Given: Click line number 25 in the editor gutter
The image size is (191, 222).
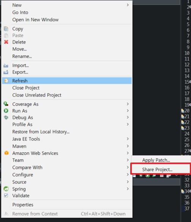Looking at the screenshot, I should (187, 139).
